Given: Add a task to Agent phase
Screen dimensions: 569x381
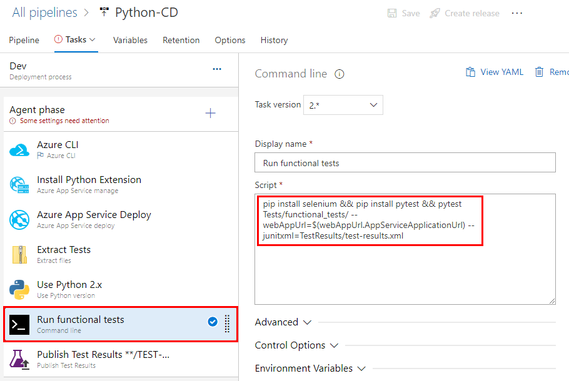Looking at the screenshot, I should (211, 113).
